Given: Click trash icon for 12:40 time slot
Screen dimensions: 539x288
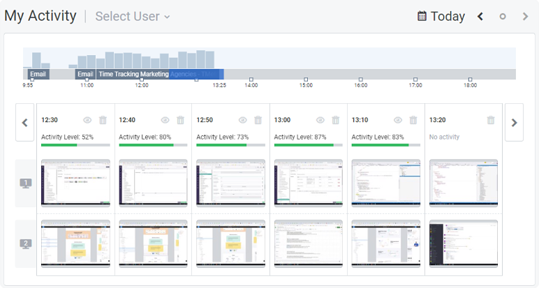Looking at the screenshot, I should 181,121.
